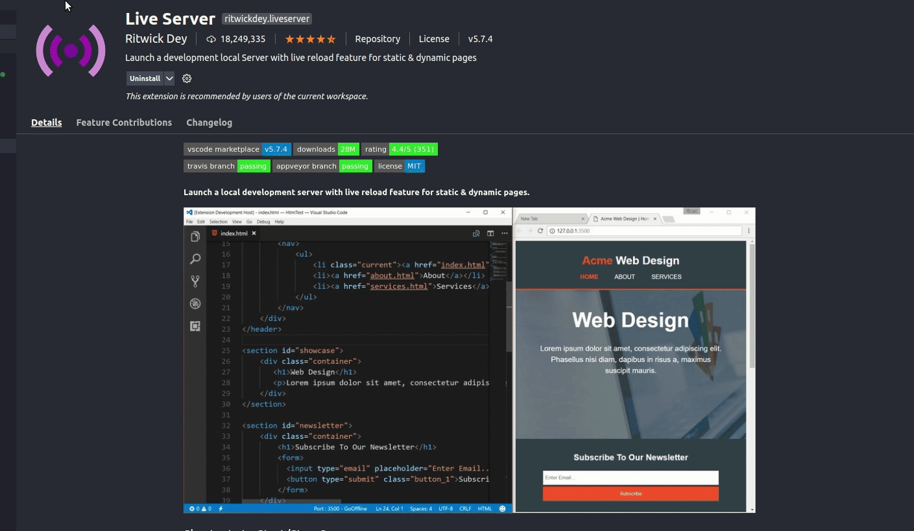The width and height of the screenshot is (914, 531).
Task: Open extension settings via the gear icon
Action: click(187, 78)
